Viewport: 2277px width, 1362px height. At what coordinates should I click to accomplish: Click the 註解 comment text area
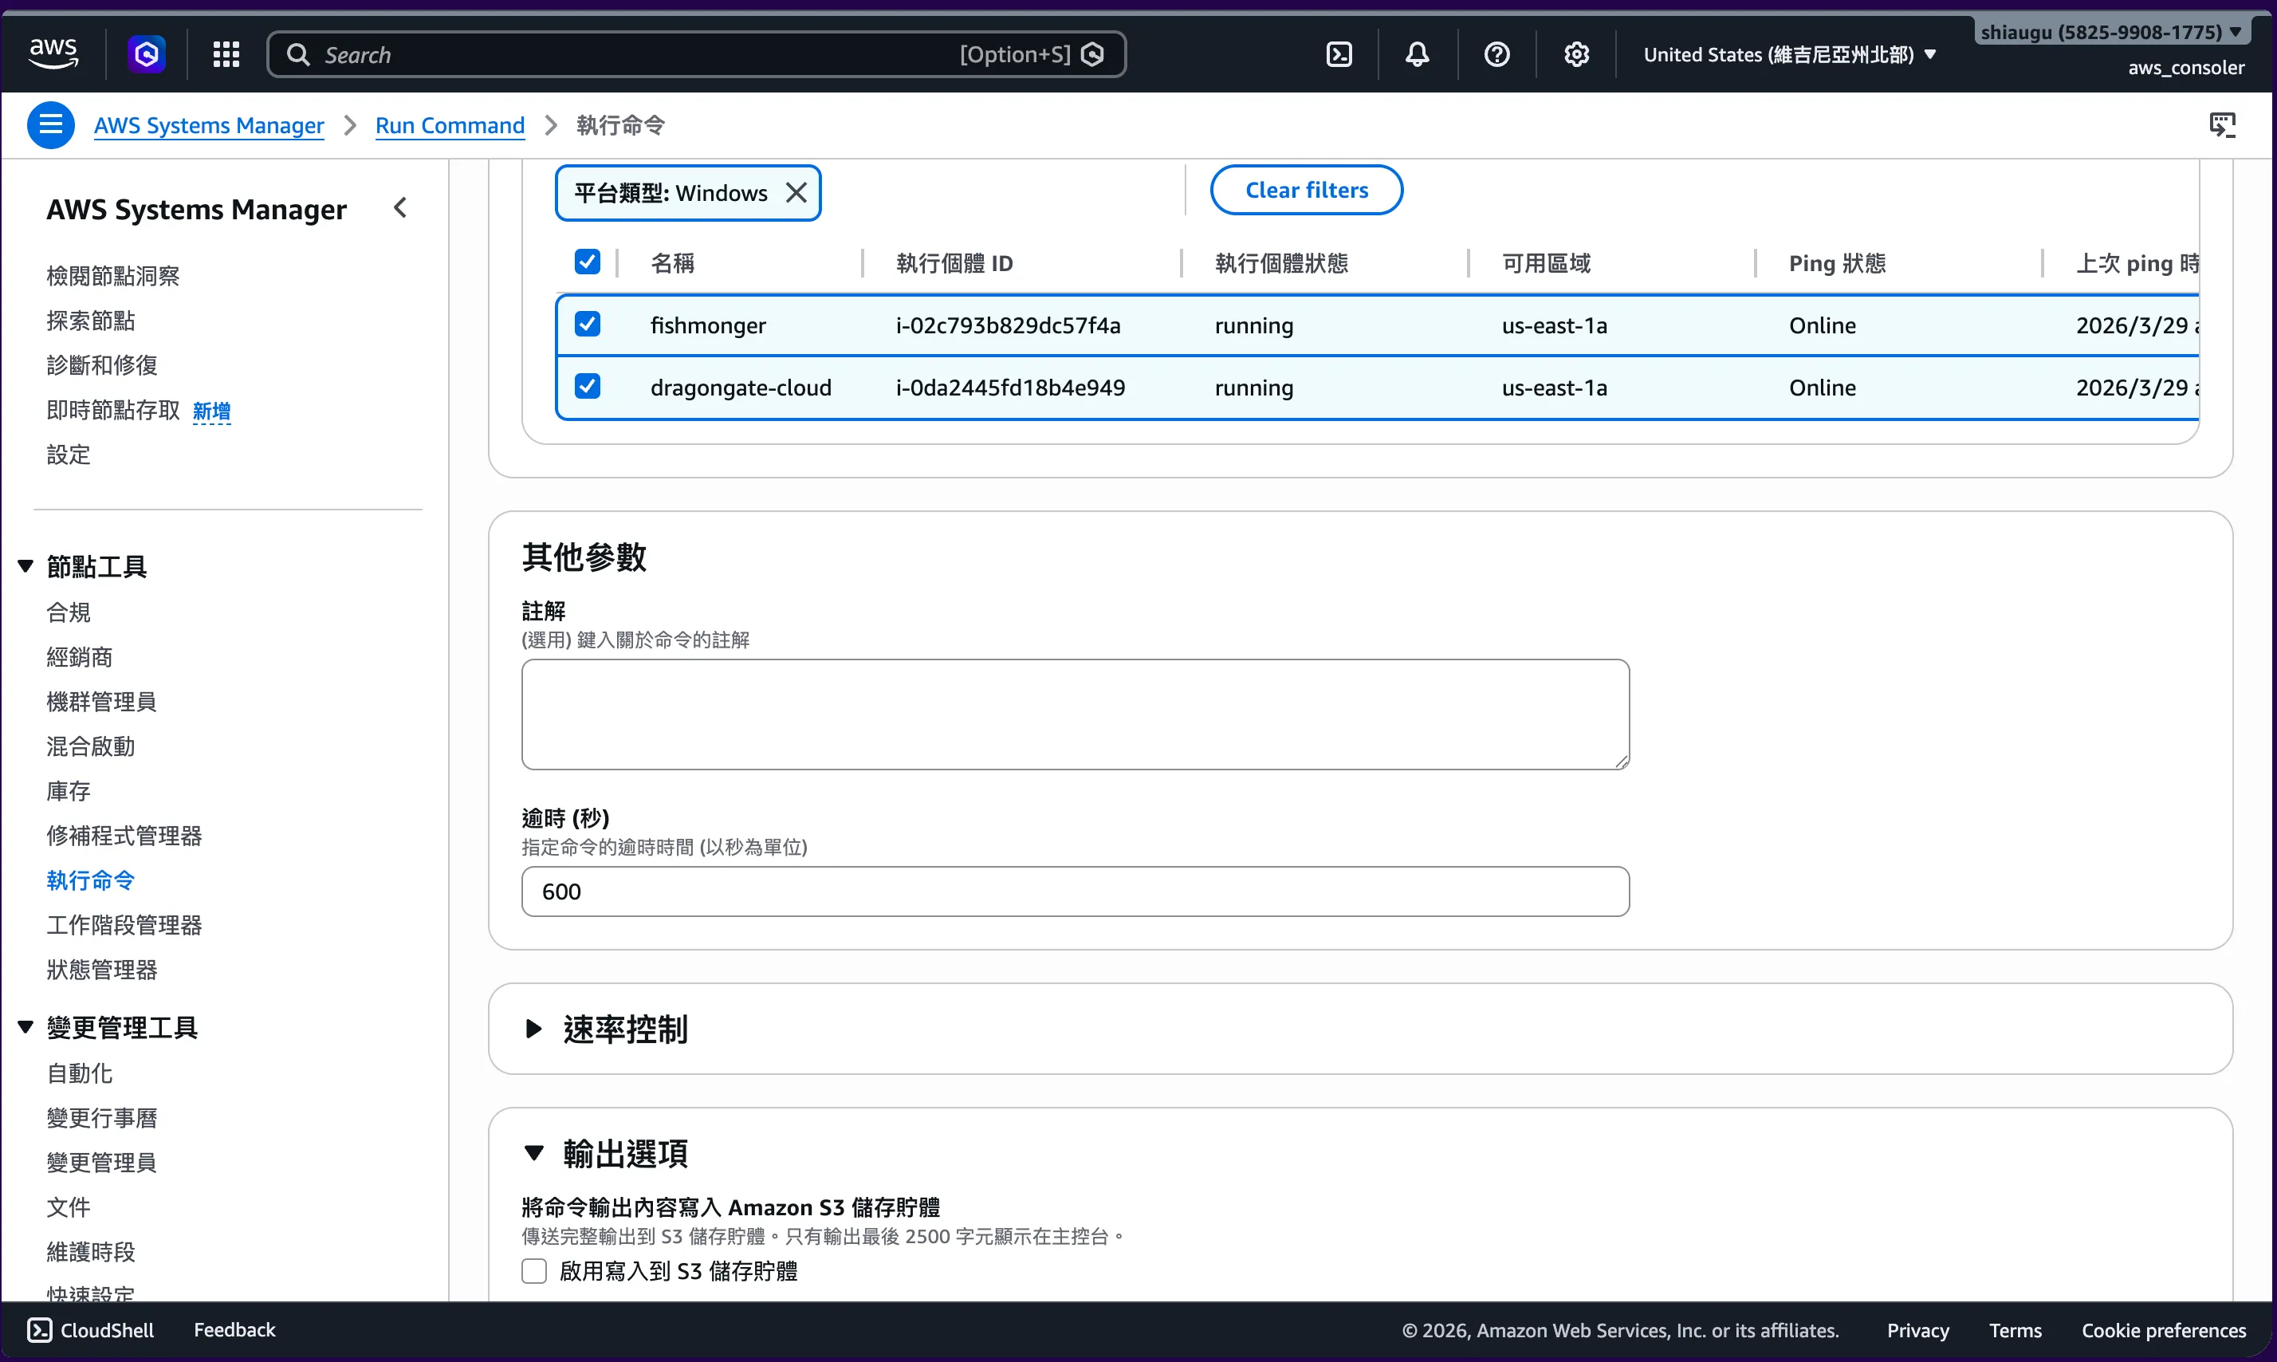(1076, 714)
